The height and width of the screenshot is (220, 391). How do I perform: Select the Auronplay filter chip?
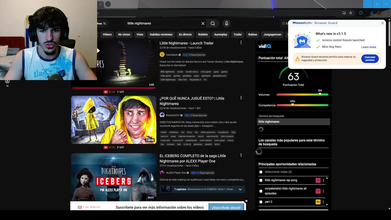pos(221,35)
